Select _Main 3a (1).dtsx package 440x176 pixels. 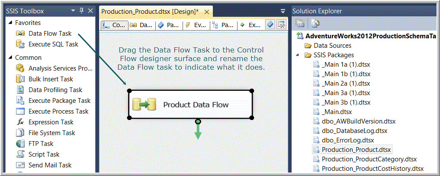(x=341, y=93)
